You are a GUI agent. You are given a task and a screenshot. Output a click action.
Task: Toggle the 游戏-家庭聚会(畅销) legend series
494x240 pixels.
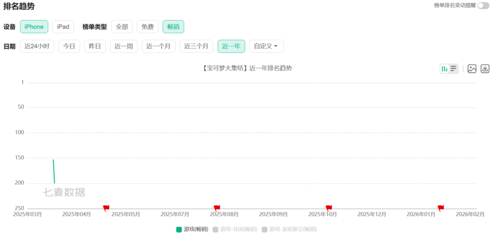coord(289,229)
